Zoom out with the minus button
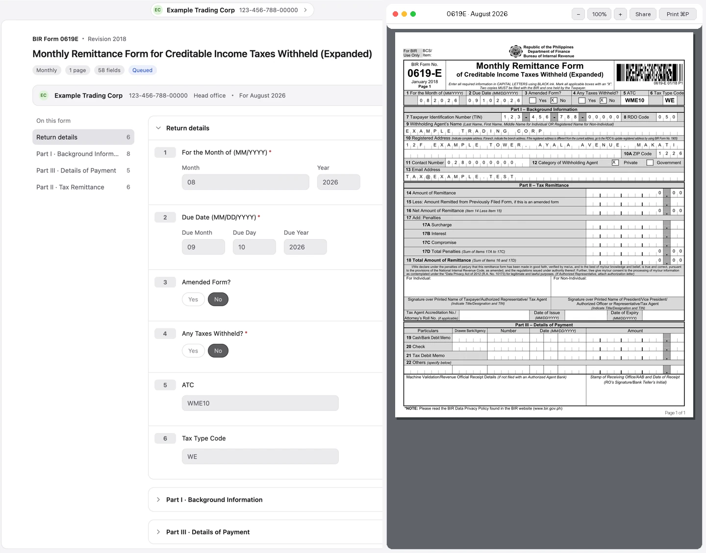The height and width of the screenshot is (553, 706). coord(578,14)
